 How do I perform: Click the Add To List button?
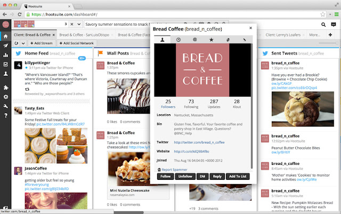238,176
